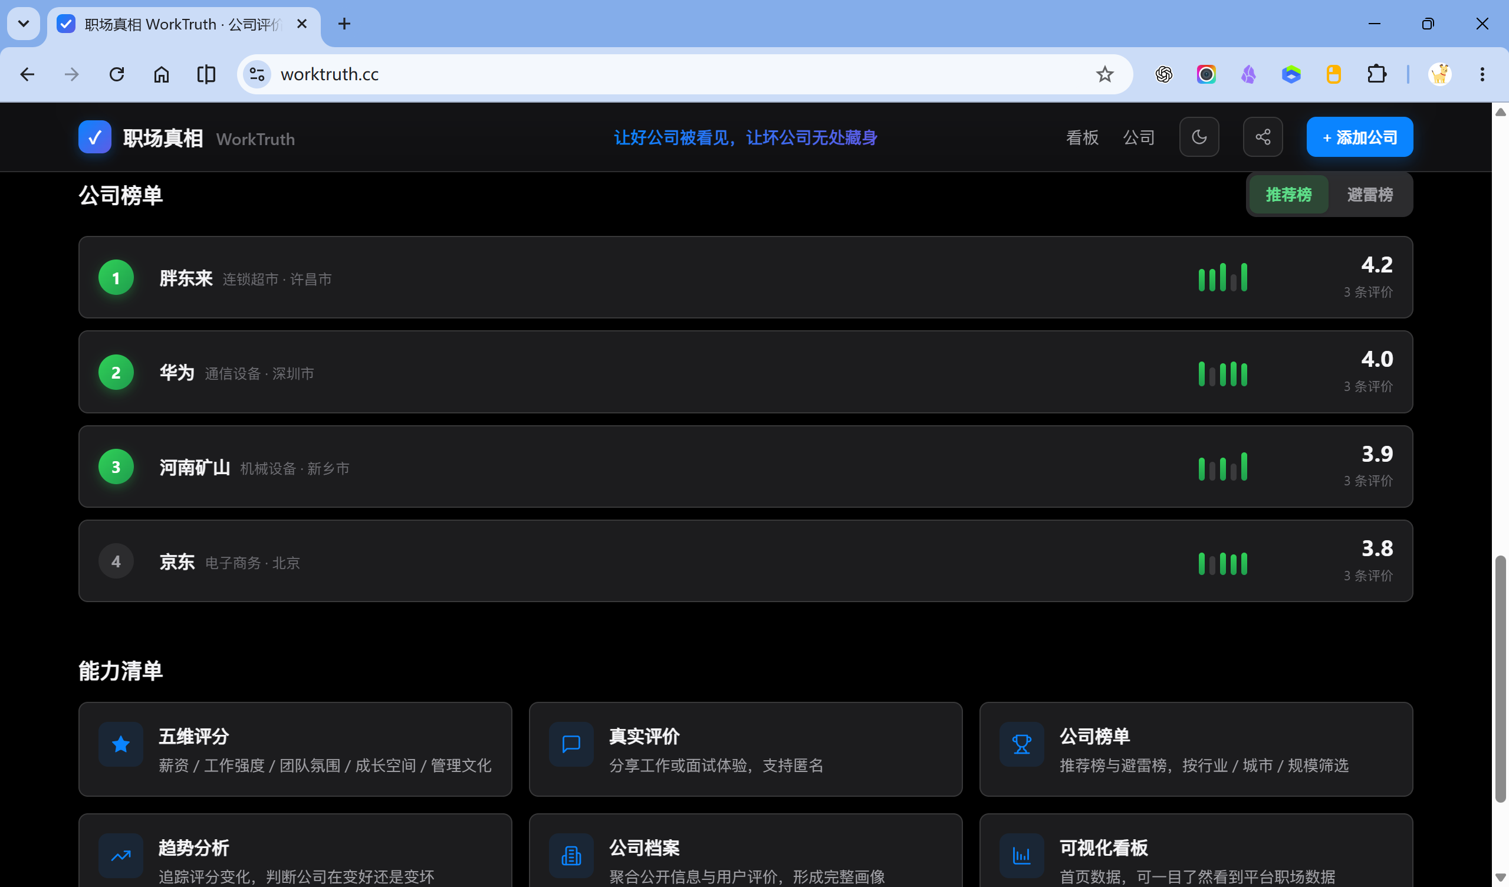Click the 4.0 score of 华为
Viewport: 1509px width, 887px height.
tap(1376, 359)
